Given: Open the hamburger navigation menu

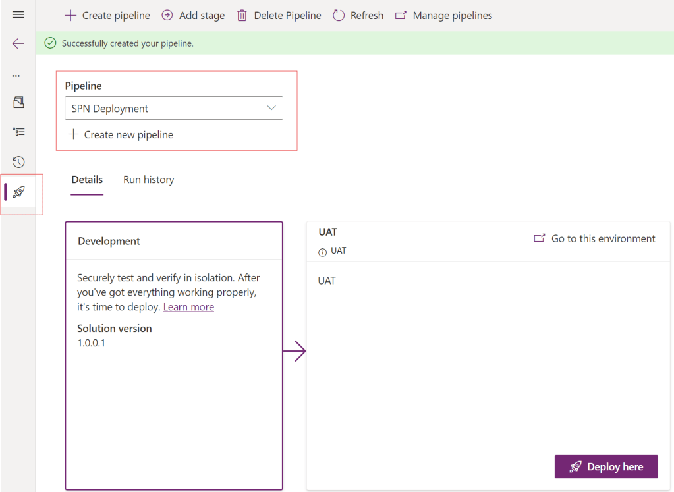Looking at the screenshot, I should (18, 14).
